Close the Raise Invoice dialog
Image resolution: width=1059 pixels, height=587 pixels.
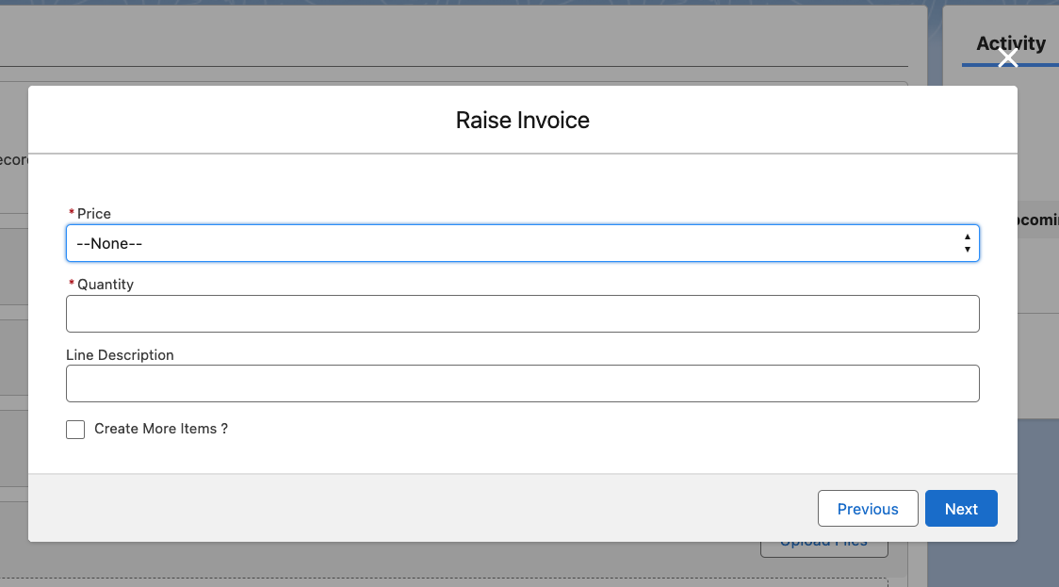(1008, 58)
